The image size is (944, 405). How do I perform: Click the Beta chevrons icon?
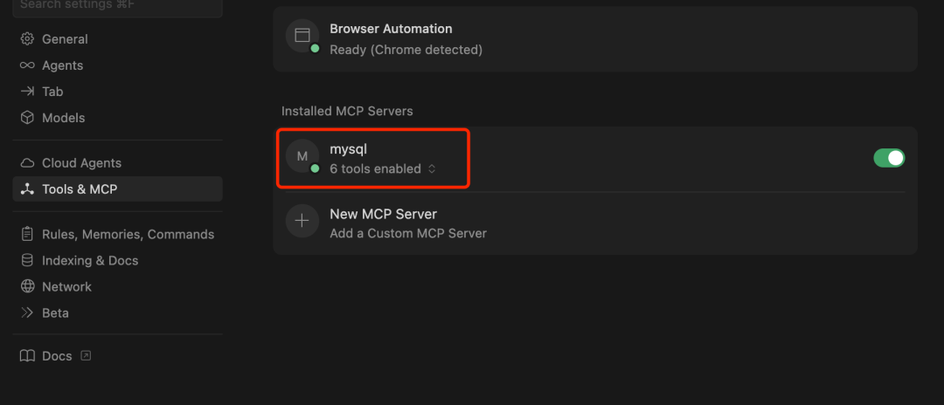[27, 313]
